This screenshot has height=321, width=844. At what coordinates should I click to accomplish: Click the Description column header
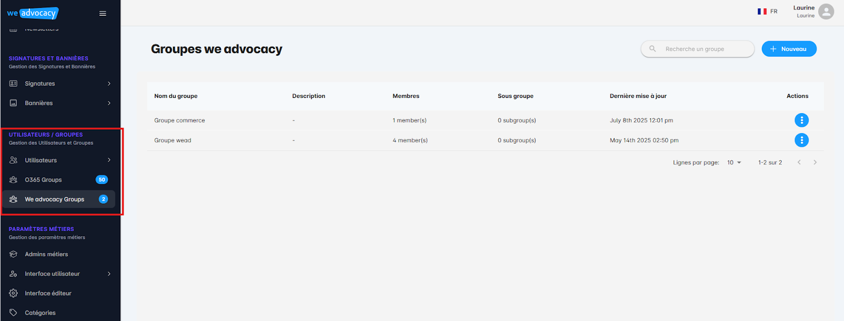click(309, 96)
